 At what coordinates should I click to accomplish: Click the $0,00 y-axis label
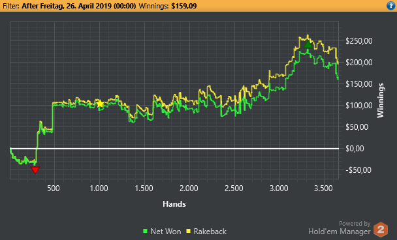355,149
